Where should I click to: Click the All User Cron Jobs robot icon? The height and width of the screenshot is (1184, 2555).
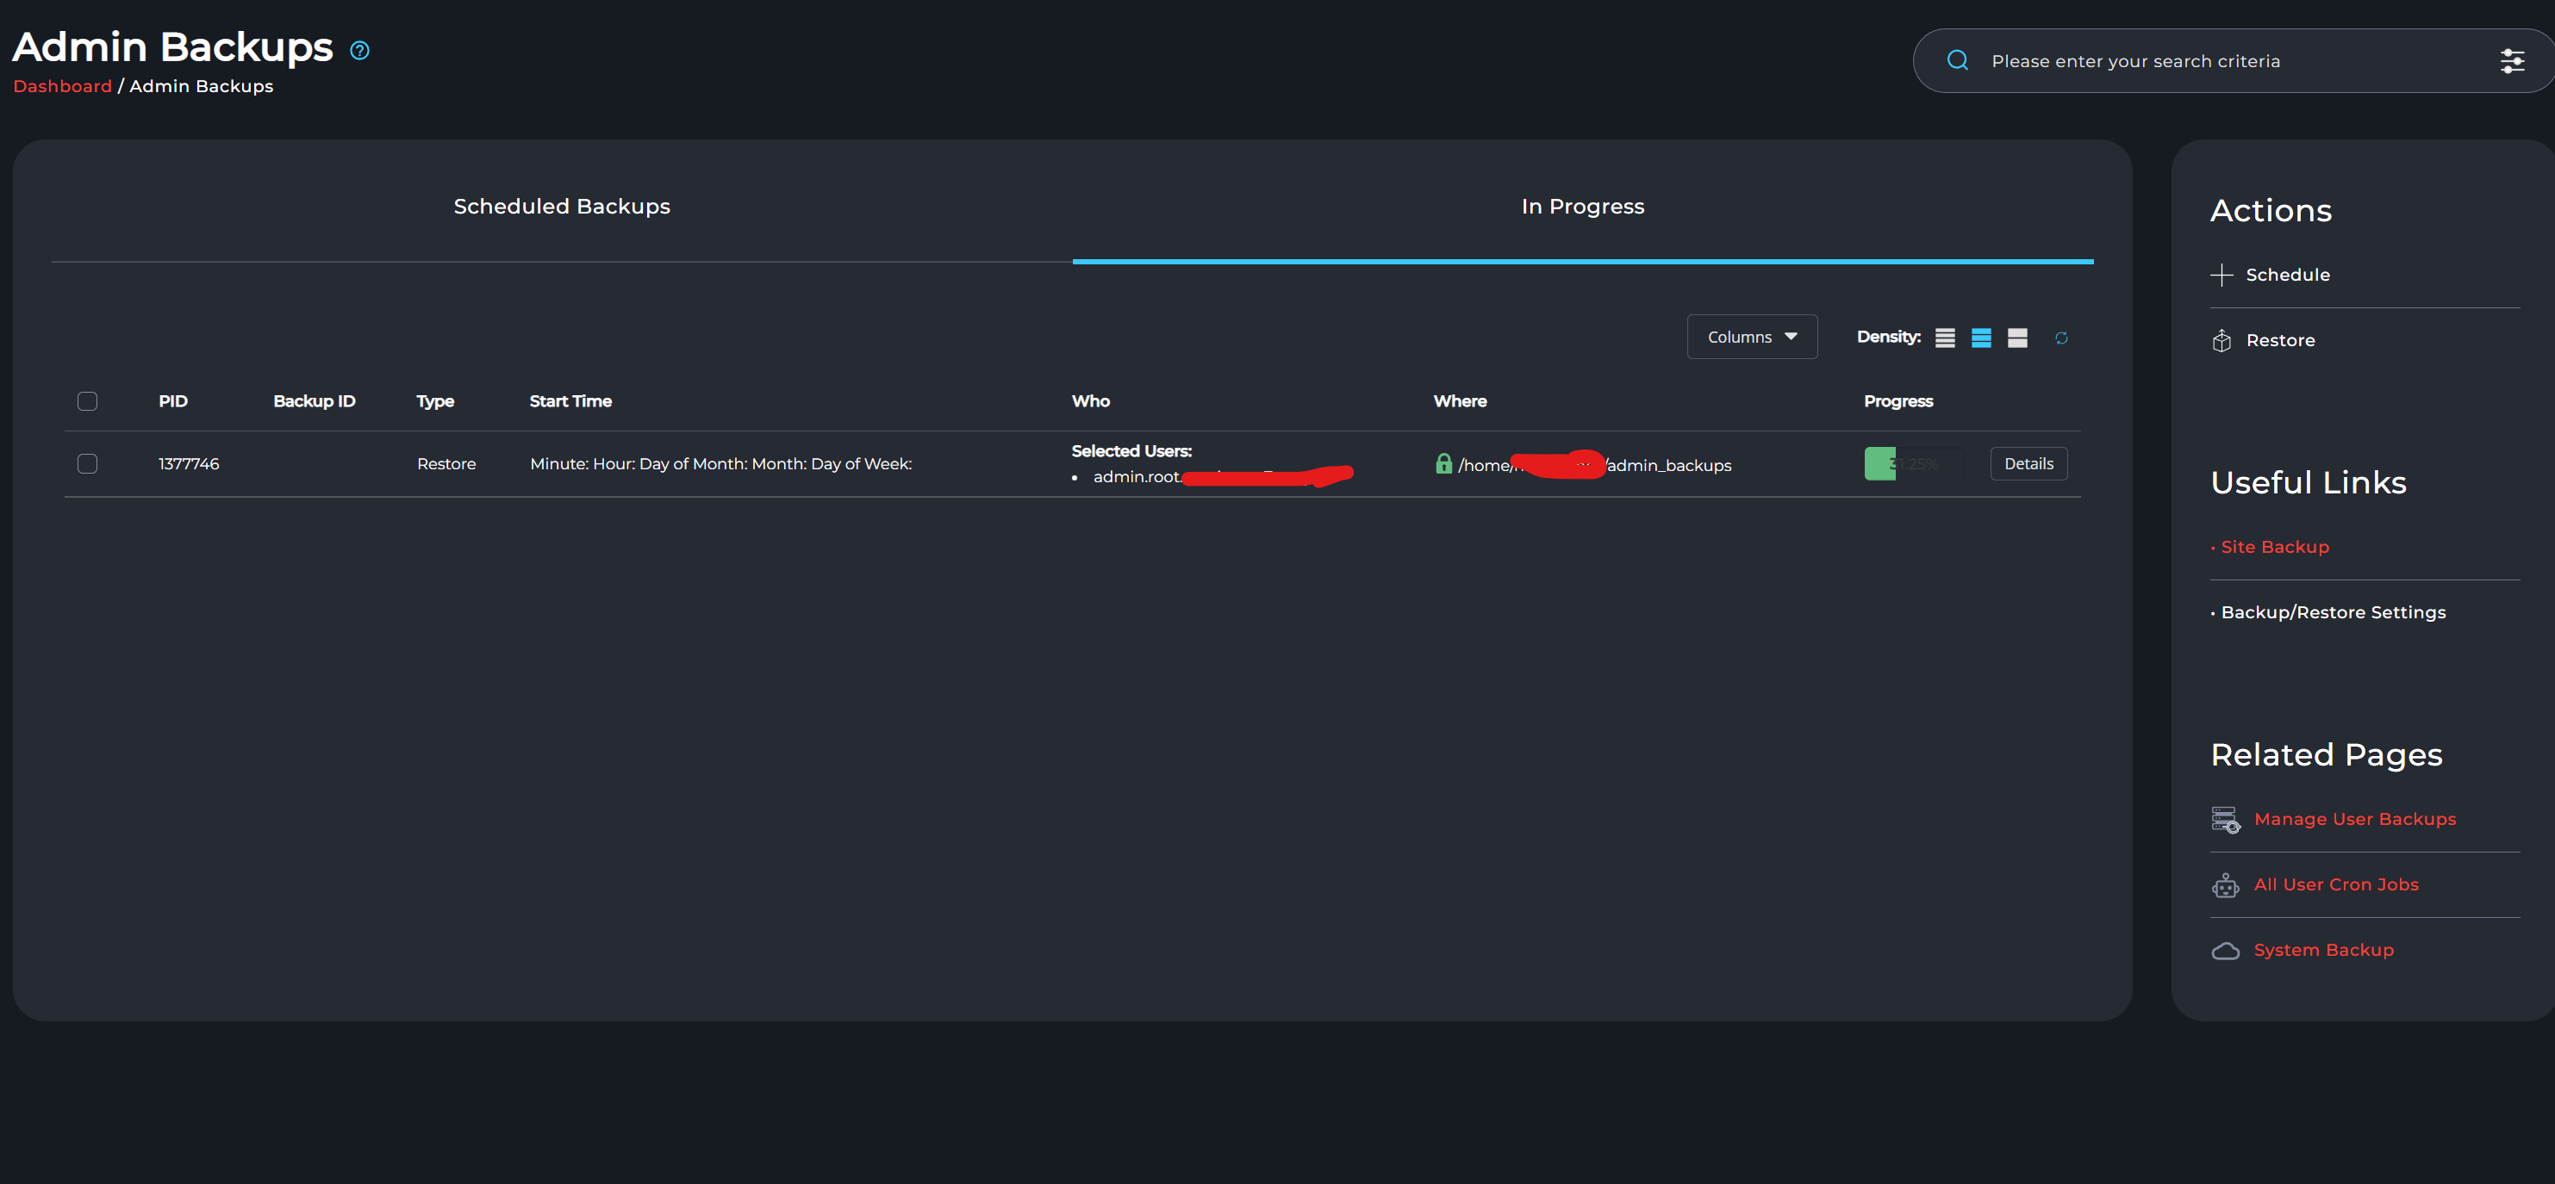[x=2225, y=885]
